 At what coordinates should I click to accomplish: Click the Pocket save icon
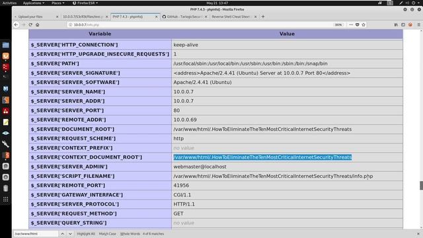[x=357, y=24]
